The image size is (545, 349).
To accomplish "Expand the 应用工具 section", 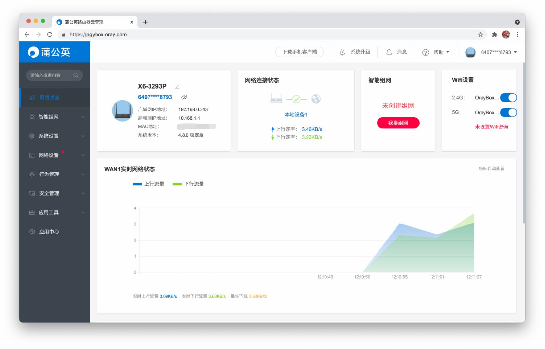I will pyautogui.click(x=83, y=212).
